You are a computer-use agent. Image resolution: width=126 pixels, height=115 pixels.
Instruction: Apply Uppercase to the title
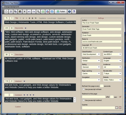[x=62, y=18]
